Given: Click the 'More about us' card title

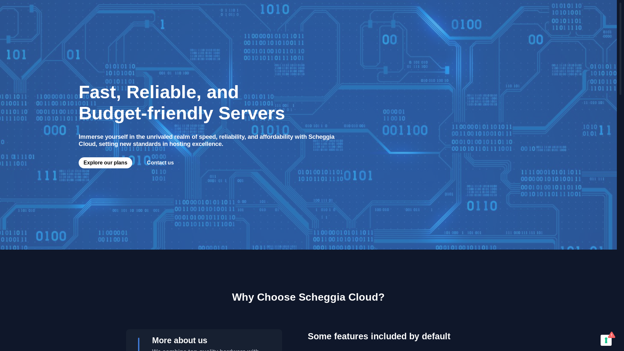Looking at the screenshot, I should pos(180,340).
